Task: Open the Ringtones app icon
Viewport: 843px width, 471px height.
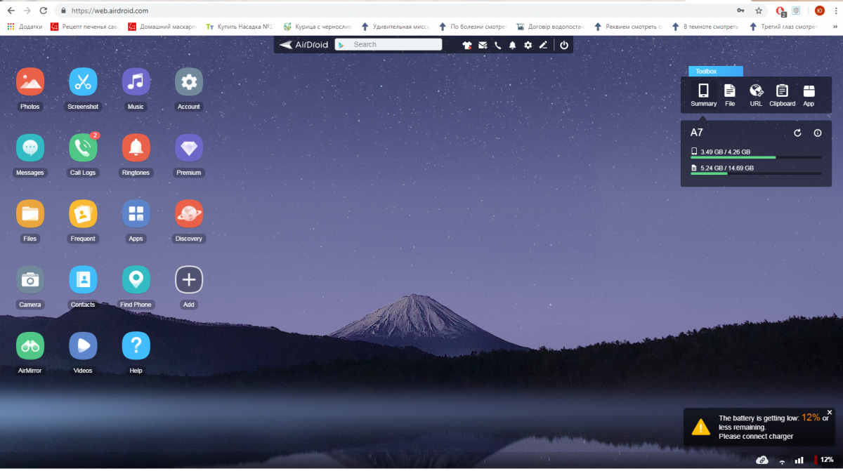Action: (136, 148)
